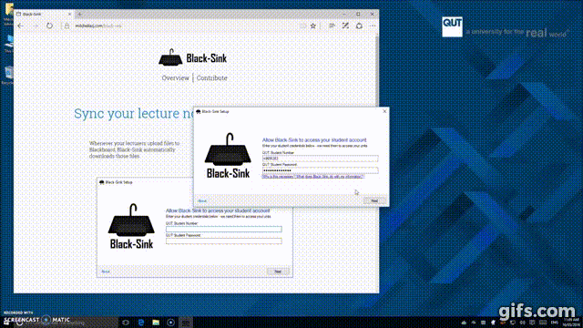The width and height of the screenshot is (583, 328).
Task: Click About in the front Setup dialog
Action: pyautogui.click(x=202, y=201)
